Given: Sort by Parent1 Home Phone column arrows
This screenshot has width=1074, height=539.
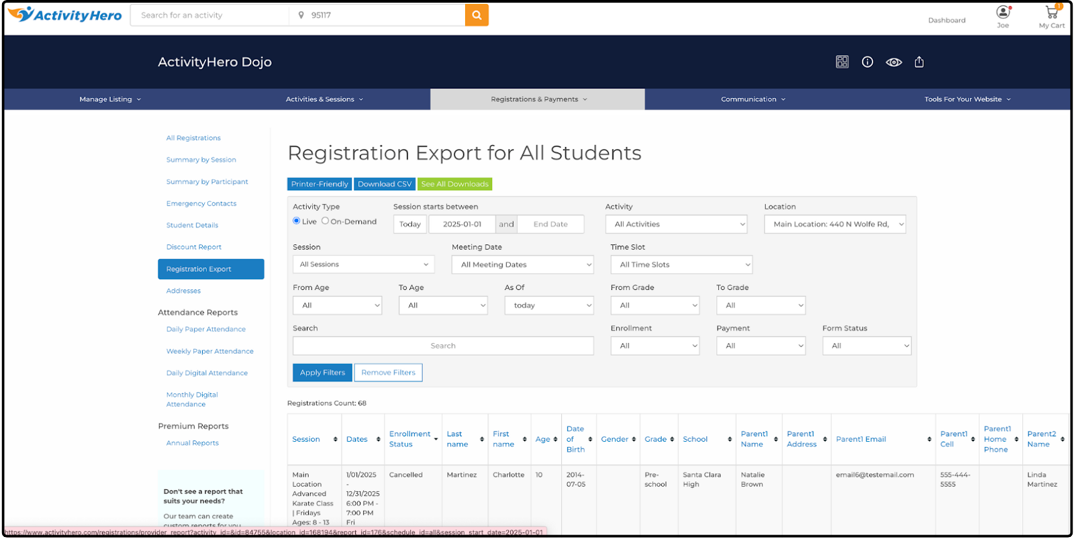Looking at the screenshot, I should (1016, 439).
